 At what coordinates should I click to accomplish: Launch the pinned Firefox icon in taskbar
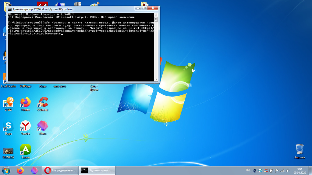click(20, 171)
